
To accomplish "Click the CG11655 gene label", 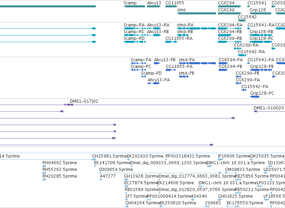I will [175, 3].
